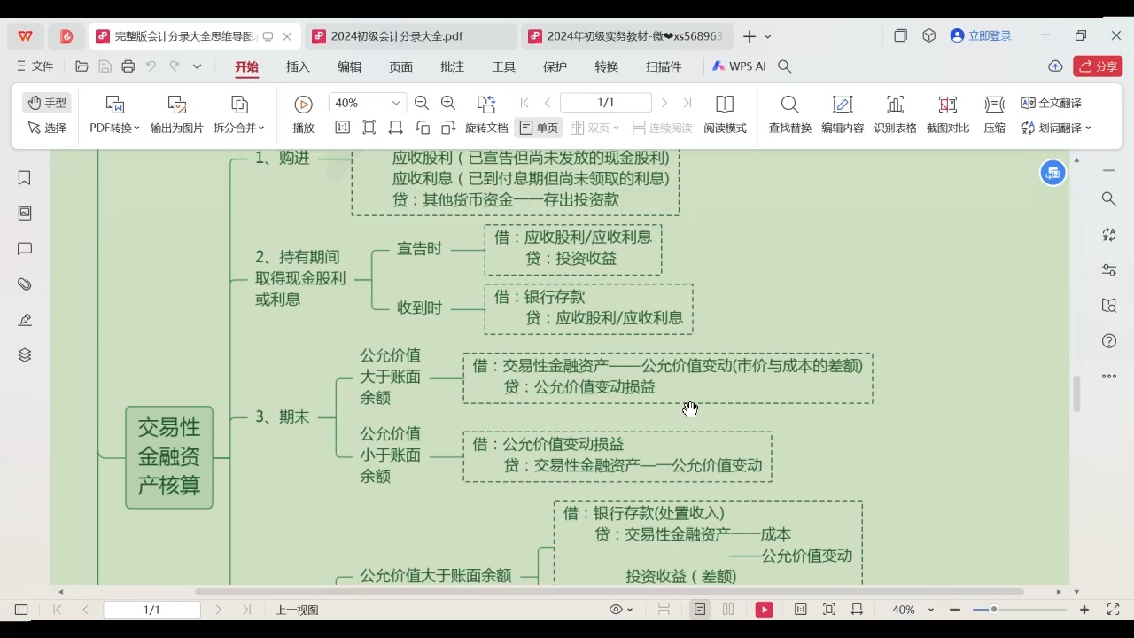
Task: Open bookmarks panel in left sidebar
Action: click(x=25, y=178)
